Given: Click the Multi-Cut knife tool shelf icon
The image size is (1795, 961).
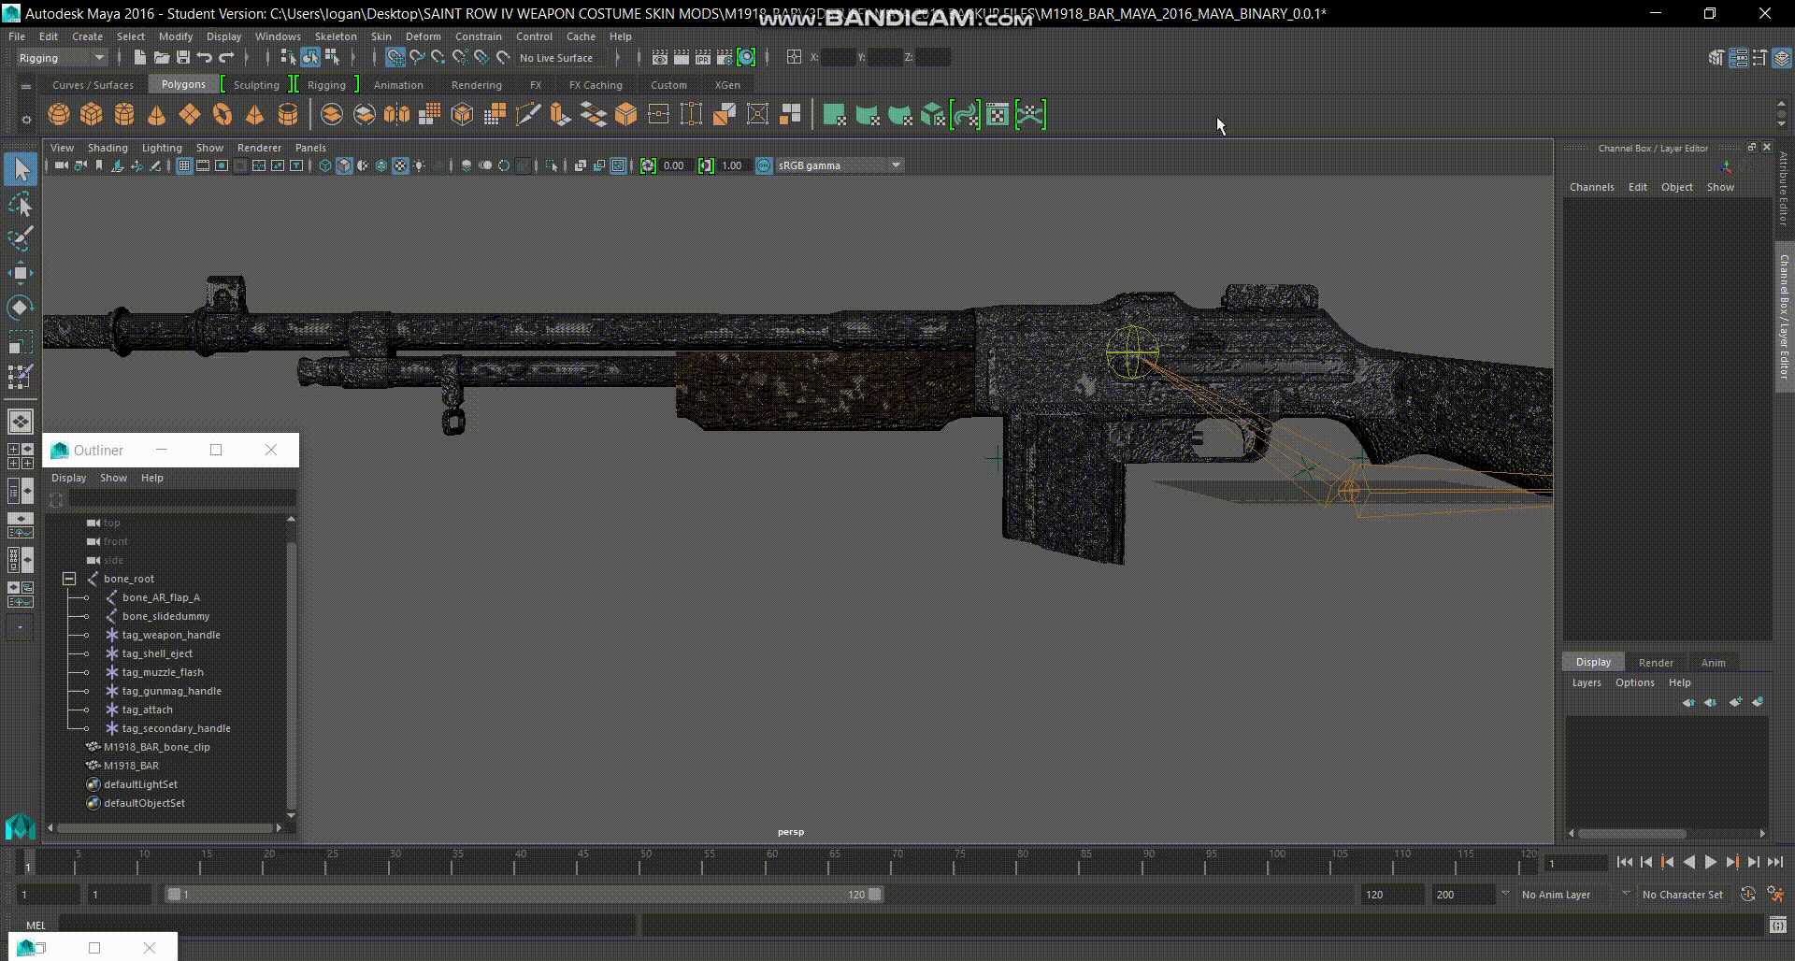Looking at the screenshot, I should tap(528, 115).
